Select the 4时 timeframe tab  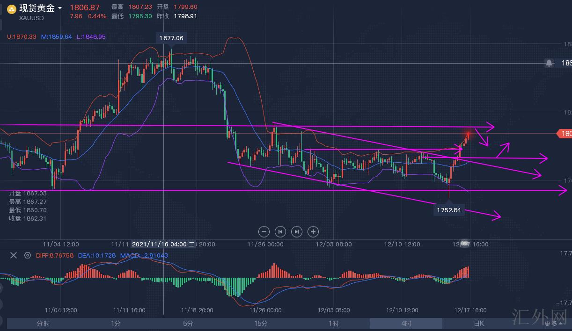(x=406, y=324)
